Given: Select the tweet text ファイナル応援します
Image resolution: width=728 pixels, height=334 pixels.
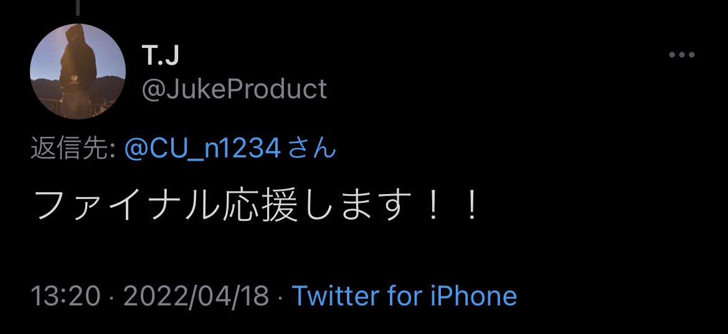Looking at the screenshot, I should click(x=257, y=205).
